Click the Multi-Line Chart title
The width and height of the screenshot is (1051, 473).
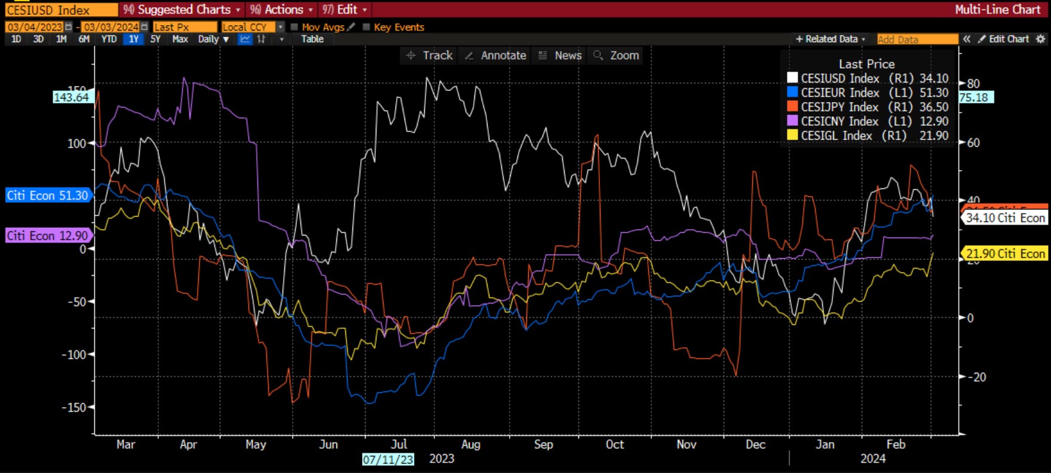tap(997, 10)
